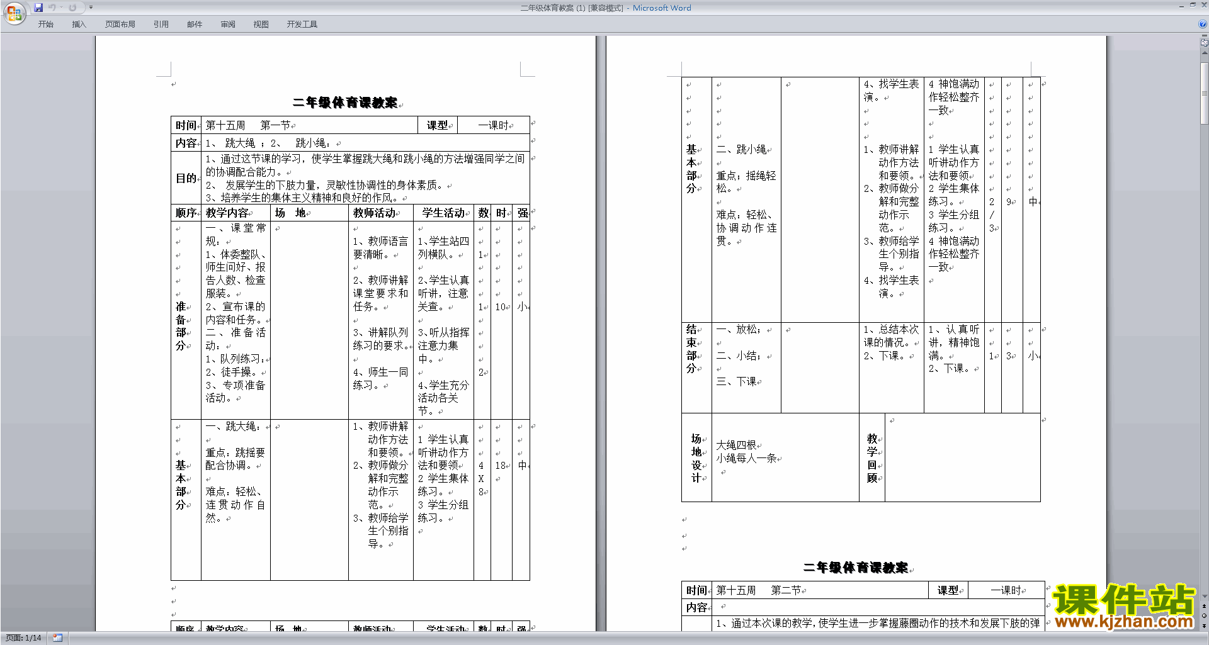Viewport: 1209px width, 645px height.
Task: Open the select browse object button
Action: coord(1205,616)
